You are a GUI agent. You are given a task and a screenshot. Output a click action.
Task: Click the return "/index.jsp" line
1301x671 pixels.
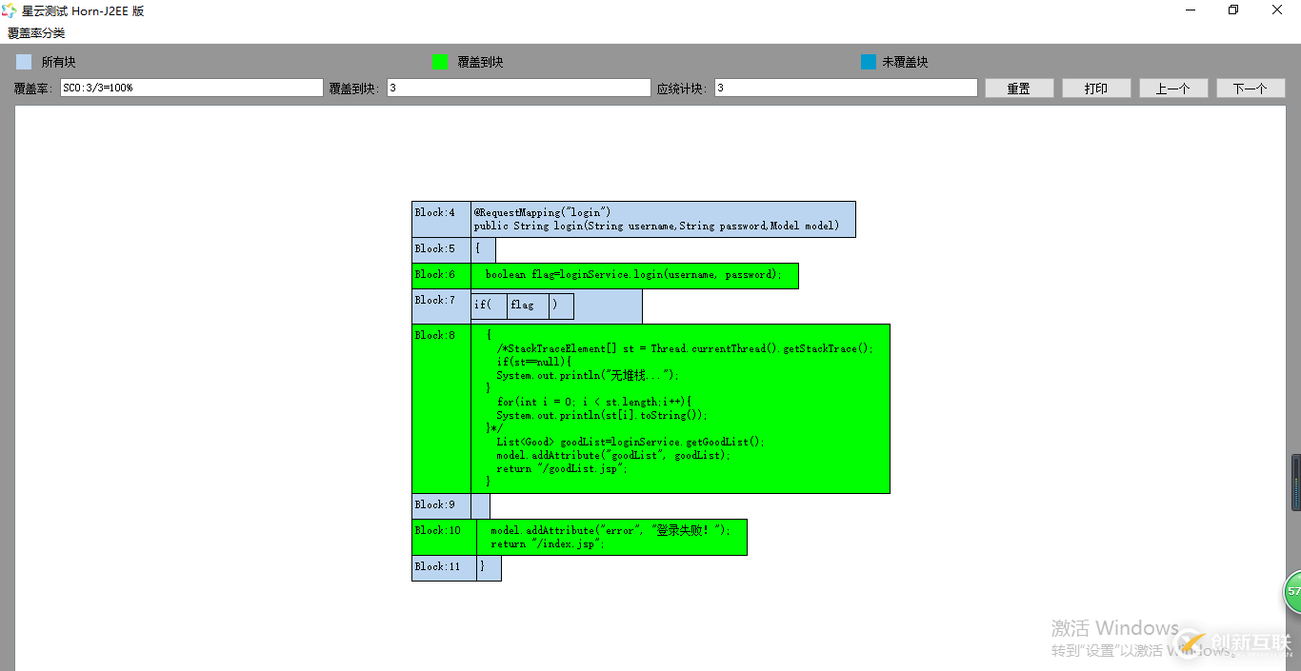(x=548, y=543)
